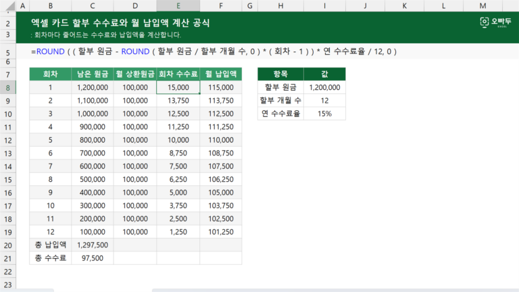Select row 8 header
This screenshot has height=292, width=519.
(x=8, y=88)
